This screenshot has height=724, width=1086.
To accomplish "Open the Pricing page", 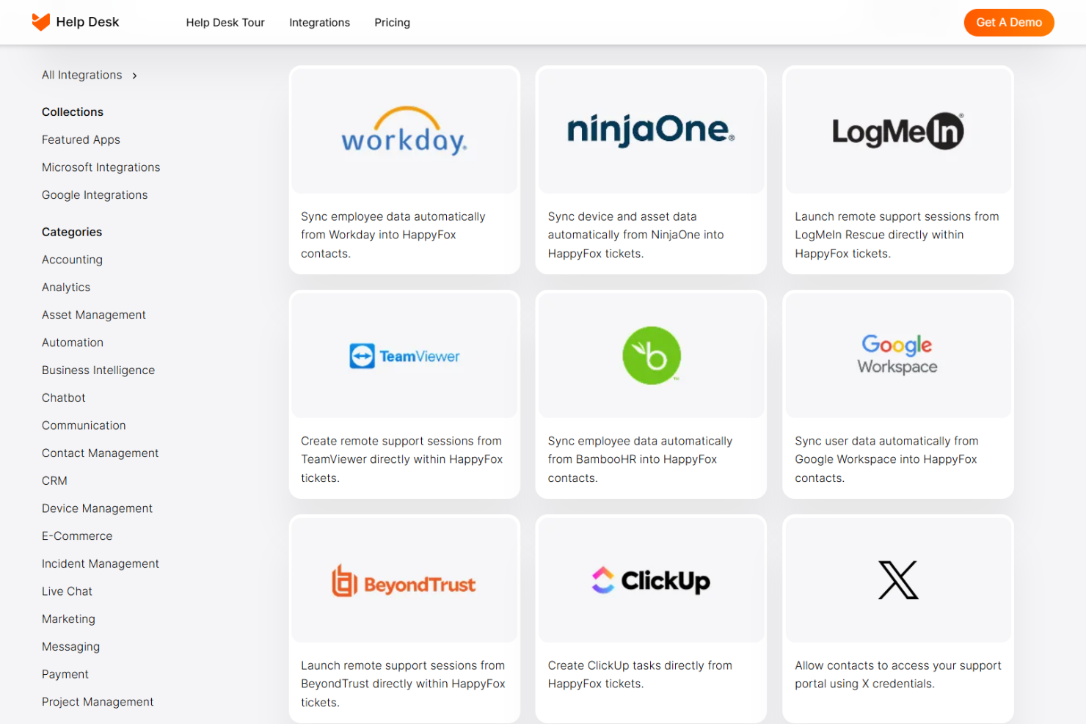I will pyautogui.click(x=392, y=23).
